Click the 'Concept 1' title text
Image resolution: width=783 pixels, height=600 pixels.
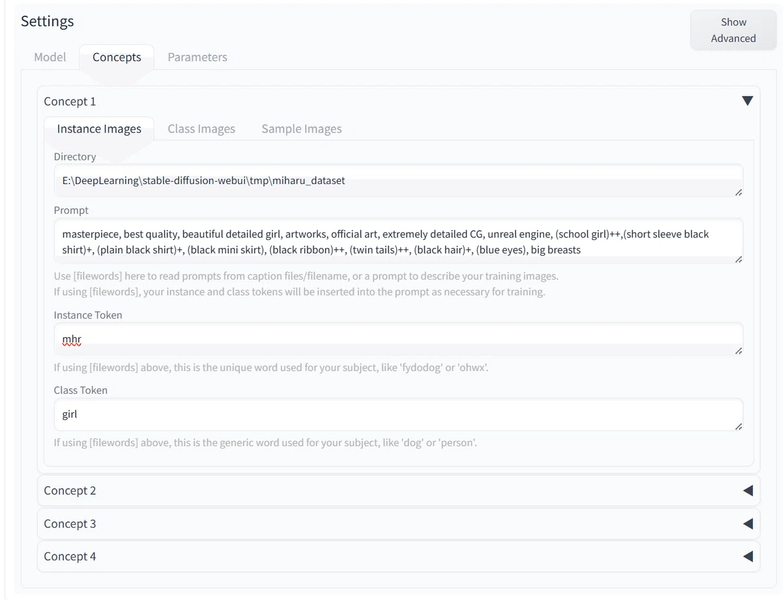(x=70, y=101)
